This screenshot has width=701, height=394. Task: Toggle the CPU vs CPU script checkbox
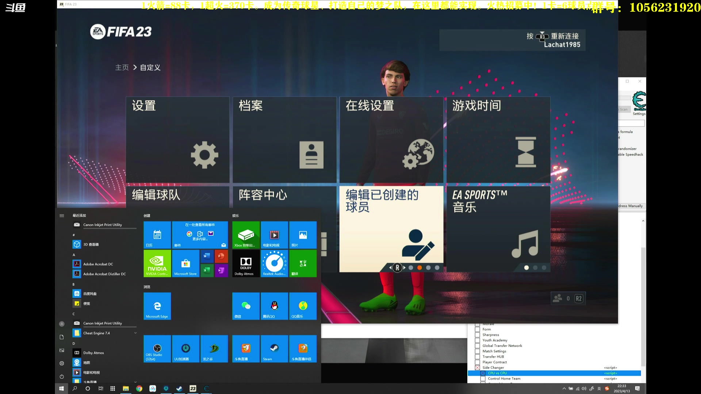pos(483,373)
